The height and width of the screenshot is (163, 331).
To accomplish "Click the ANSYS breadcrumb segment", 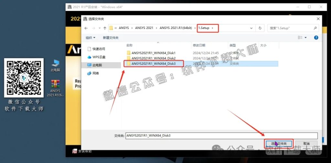I will pos(124,28).
